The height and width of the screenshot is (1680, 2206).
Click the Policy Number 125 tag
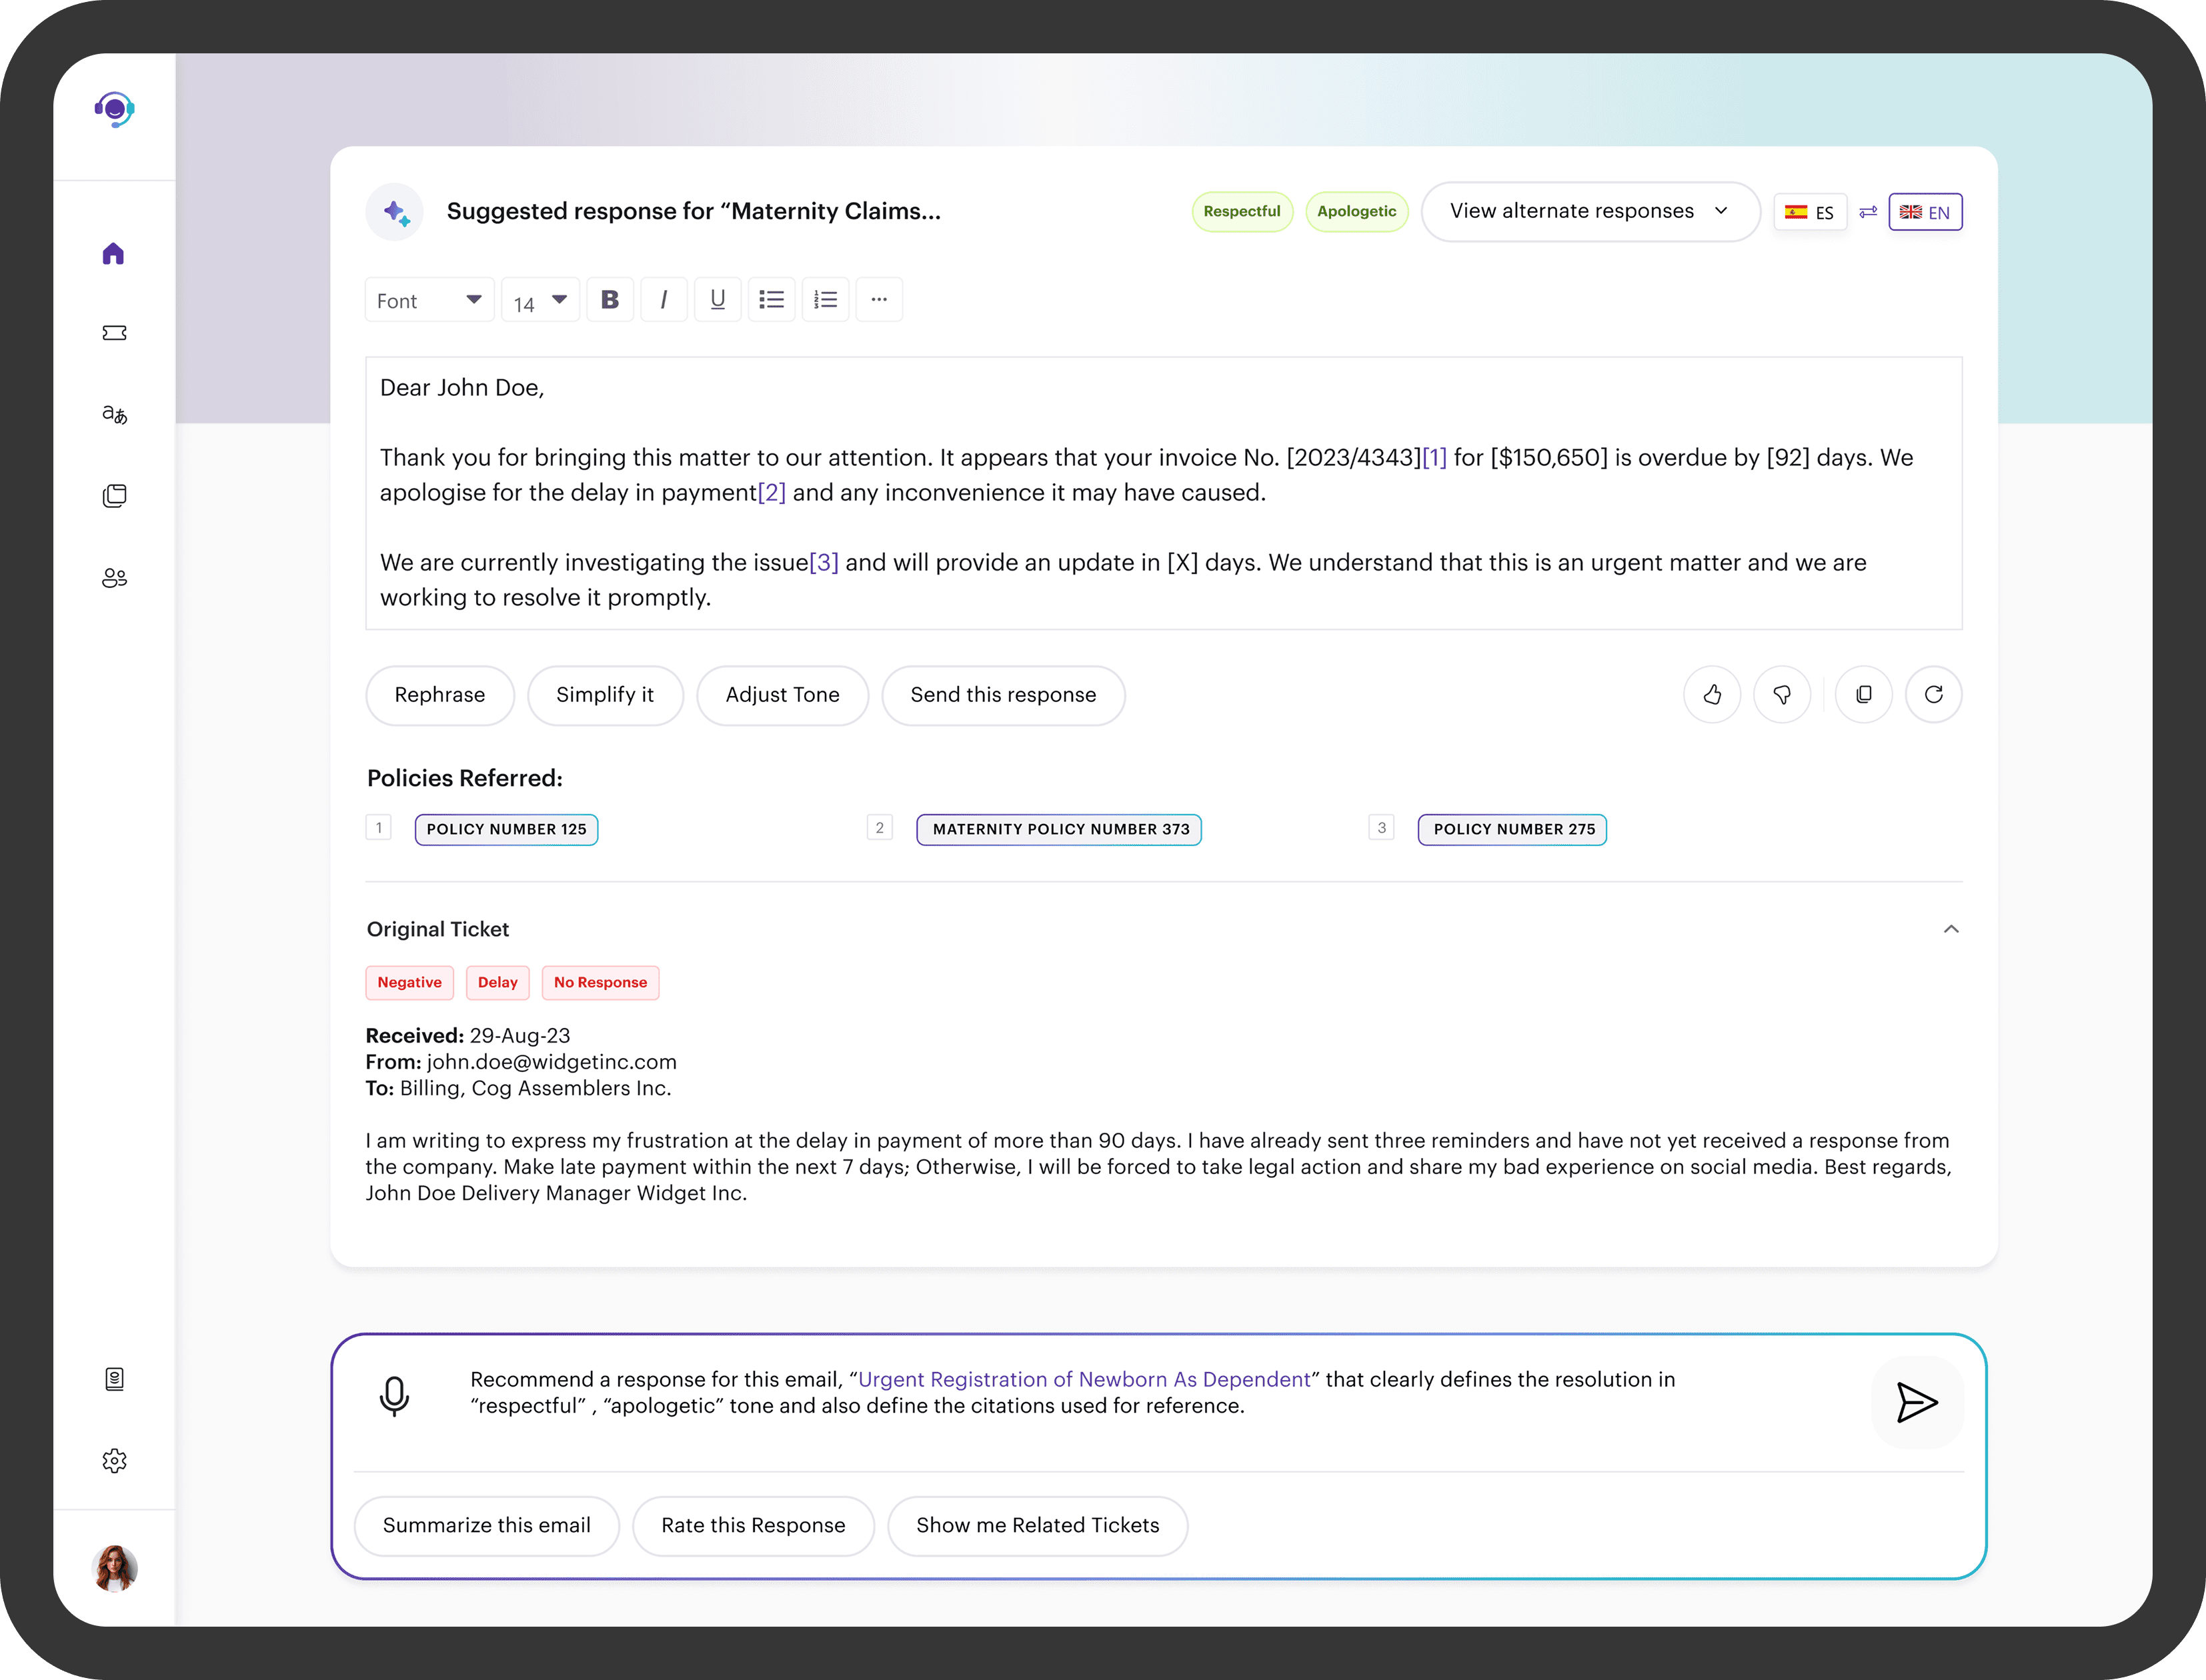[x=506, y=829]
